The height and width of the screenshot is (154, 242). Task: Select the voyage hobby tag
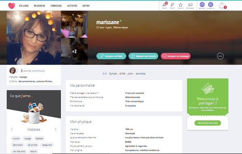27,139
